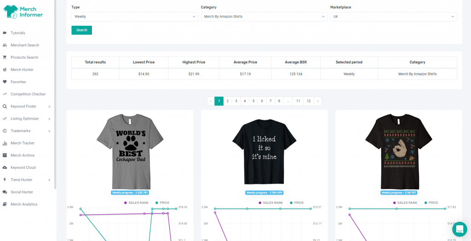Click the Merch Archive box icon
471x241 pixels.
click(x=5, y=155)
